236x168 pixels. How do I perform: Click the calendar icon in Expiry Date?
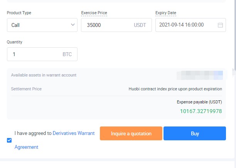click(x=220, y=25)
